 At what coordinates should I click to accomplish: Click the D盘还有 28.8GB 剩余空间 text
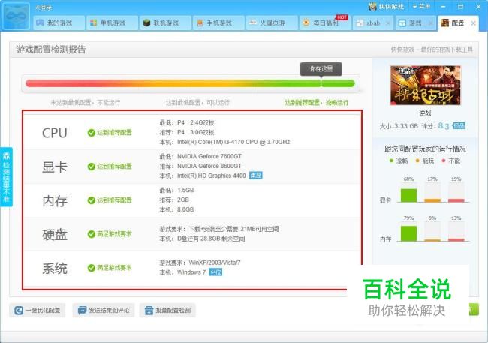click(x=211, y=239)
